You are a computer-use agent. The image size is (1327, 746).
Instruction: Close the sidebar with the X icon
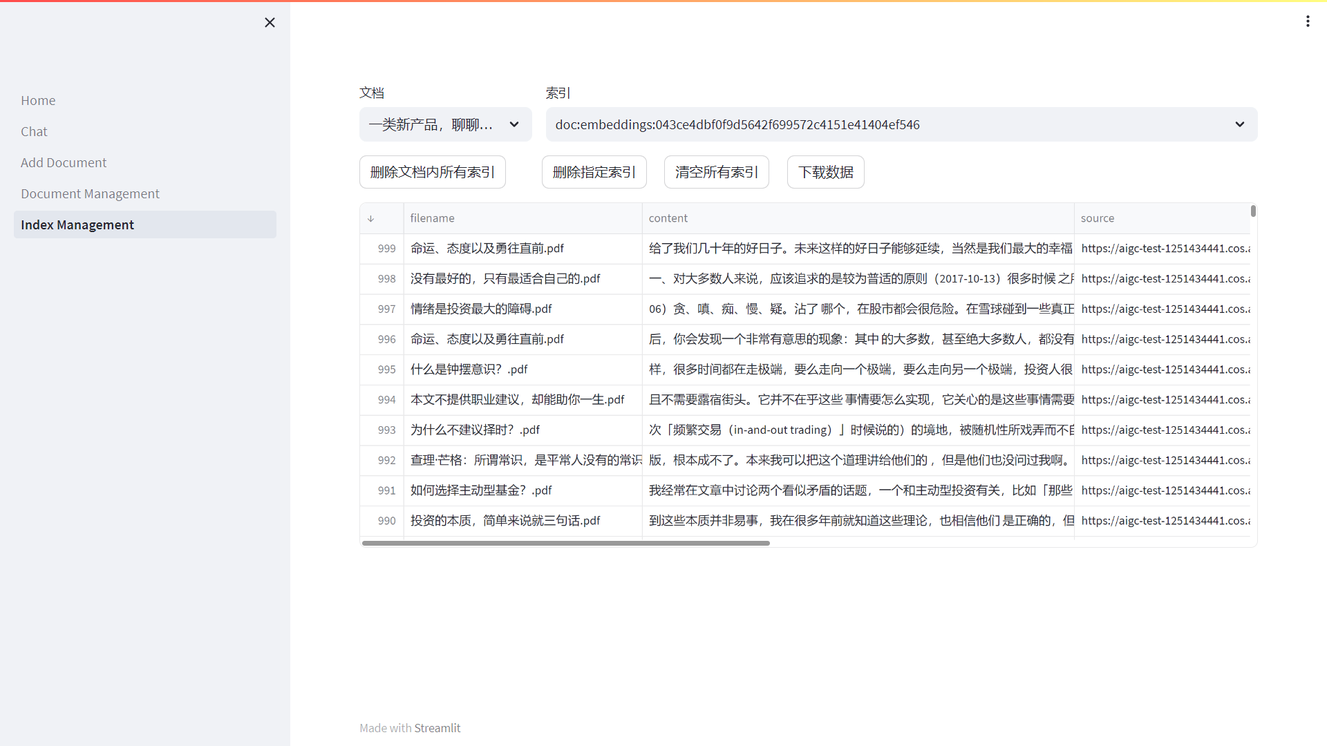(270, 23)
